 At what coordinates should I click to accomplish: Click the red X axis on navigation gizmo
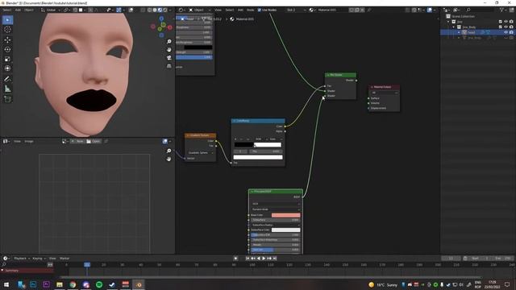(x=170, y=27)
